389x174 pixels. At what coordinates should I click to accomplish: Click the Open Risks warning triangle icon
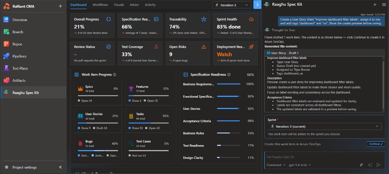pyautogui.click(x=204, y=47)
